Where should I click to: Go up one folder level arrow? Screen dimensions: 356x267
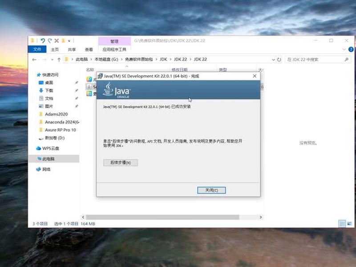[59, 60]
